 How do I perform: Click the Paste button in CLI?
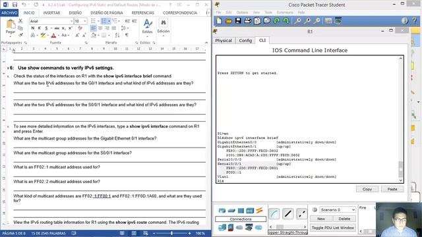point(392,189)
